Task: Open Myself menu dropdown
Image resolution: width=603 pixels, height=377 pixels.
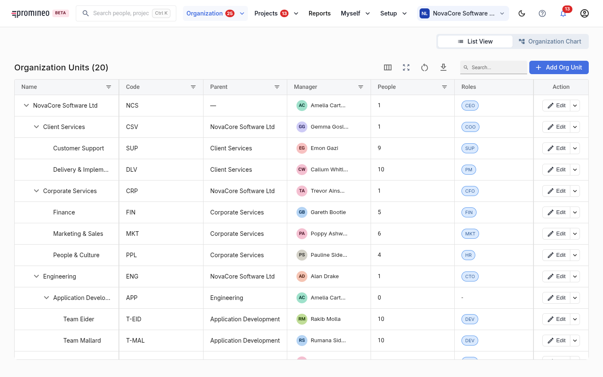Action: [356, 13]
